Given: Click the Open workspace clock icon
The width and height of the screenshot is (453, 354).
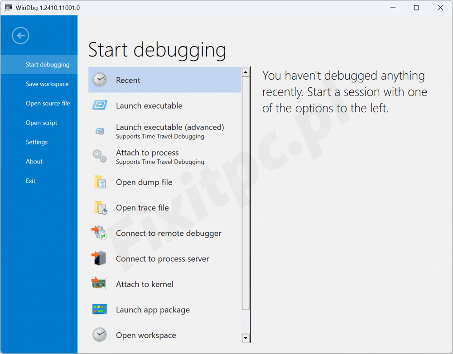Looking at the screenshot, I should pos(100,335).
